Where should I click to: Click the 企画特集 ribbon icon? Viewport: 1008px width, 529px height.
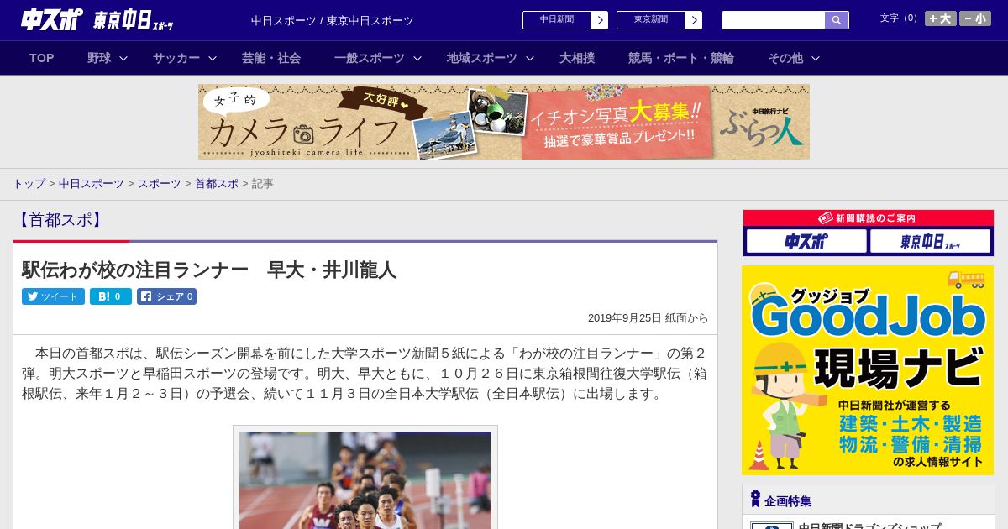[x=755, y=500]
